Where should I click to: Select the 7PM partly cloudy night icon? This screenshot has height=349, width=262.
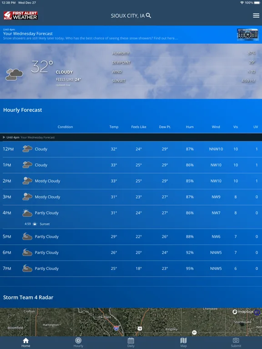coord(27,269)
